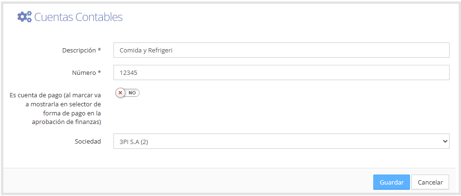Click the asterisk next to Número
The image size is (461, 196).
point(99,72)
